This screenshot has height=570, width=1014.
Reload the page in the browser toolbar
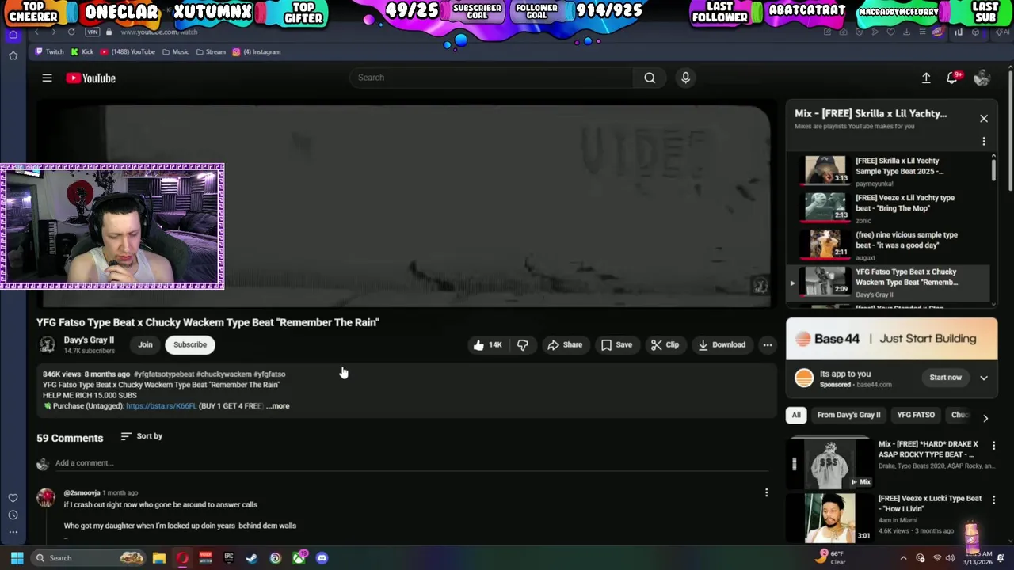pos(71,32)
